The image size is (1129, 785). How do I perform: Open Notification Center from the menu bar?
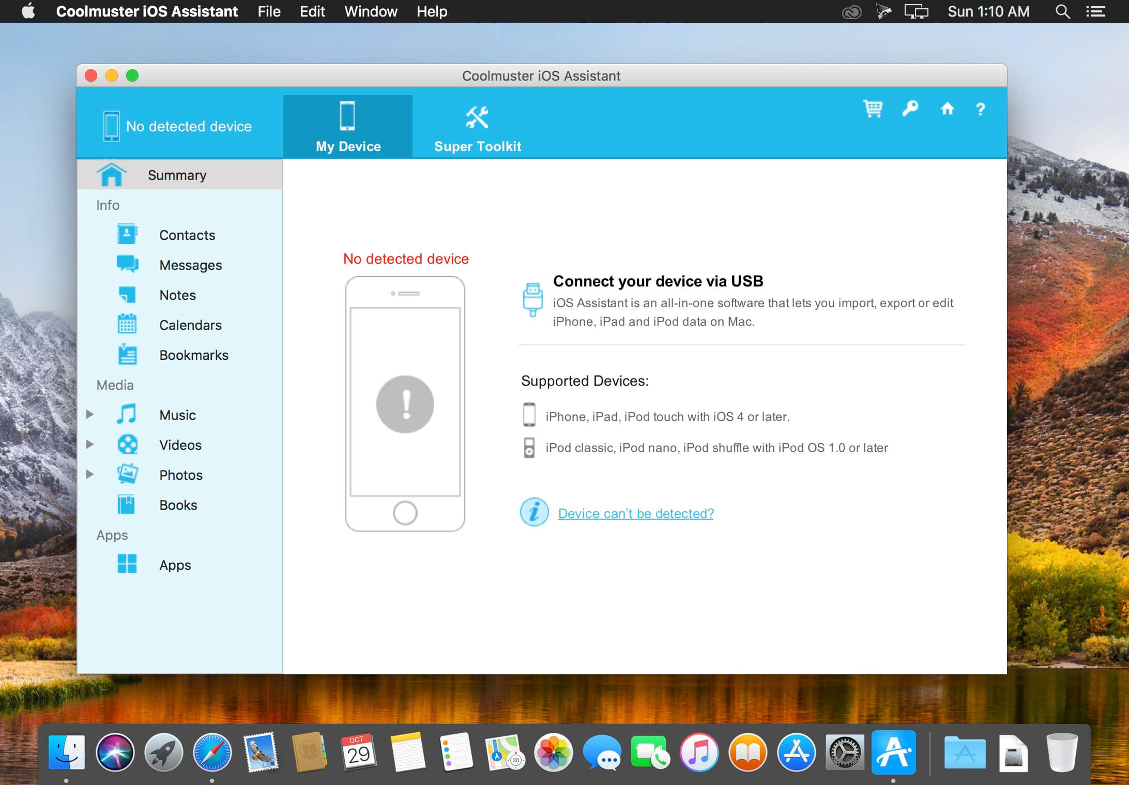pos(1095,11)
